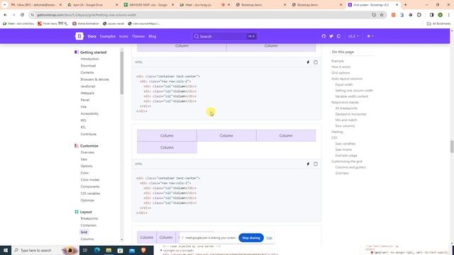Image resolution: width=454 pixels, height=255 pixels.
Task: Reload the page in browser
Action: [22, 15]
